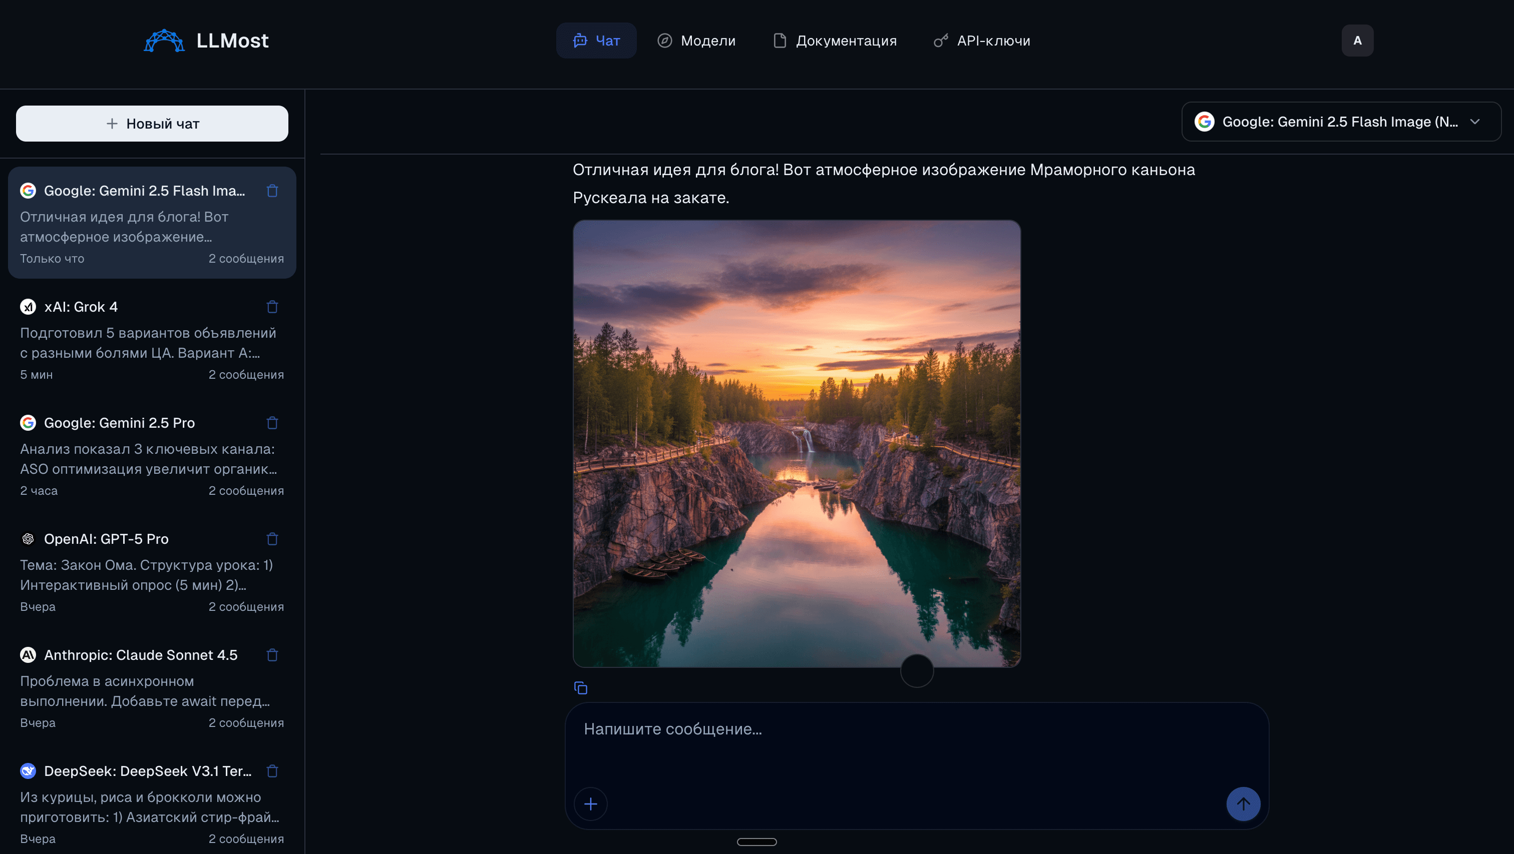Start a Новый чат
This screenshot has height=854, width=1514.
[x=152, y=124]
